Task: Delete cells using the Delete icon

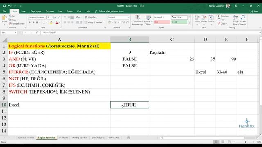Action: pyautogui.click(x=204, y=18)
